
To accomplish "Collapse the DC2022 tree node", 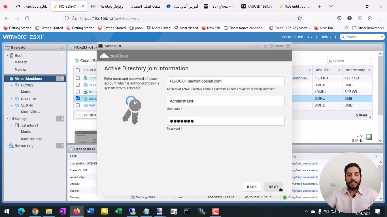I will click(11, 85).
